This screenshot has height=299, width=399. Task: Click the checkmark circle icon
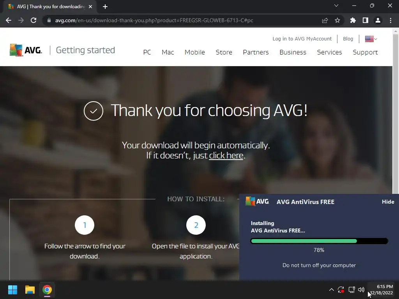[94, 111]
